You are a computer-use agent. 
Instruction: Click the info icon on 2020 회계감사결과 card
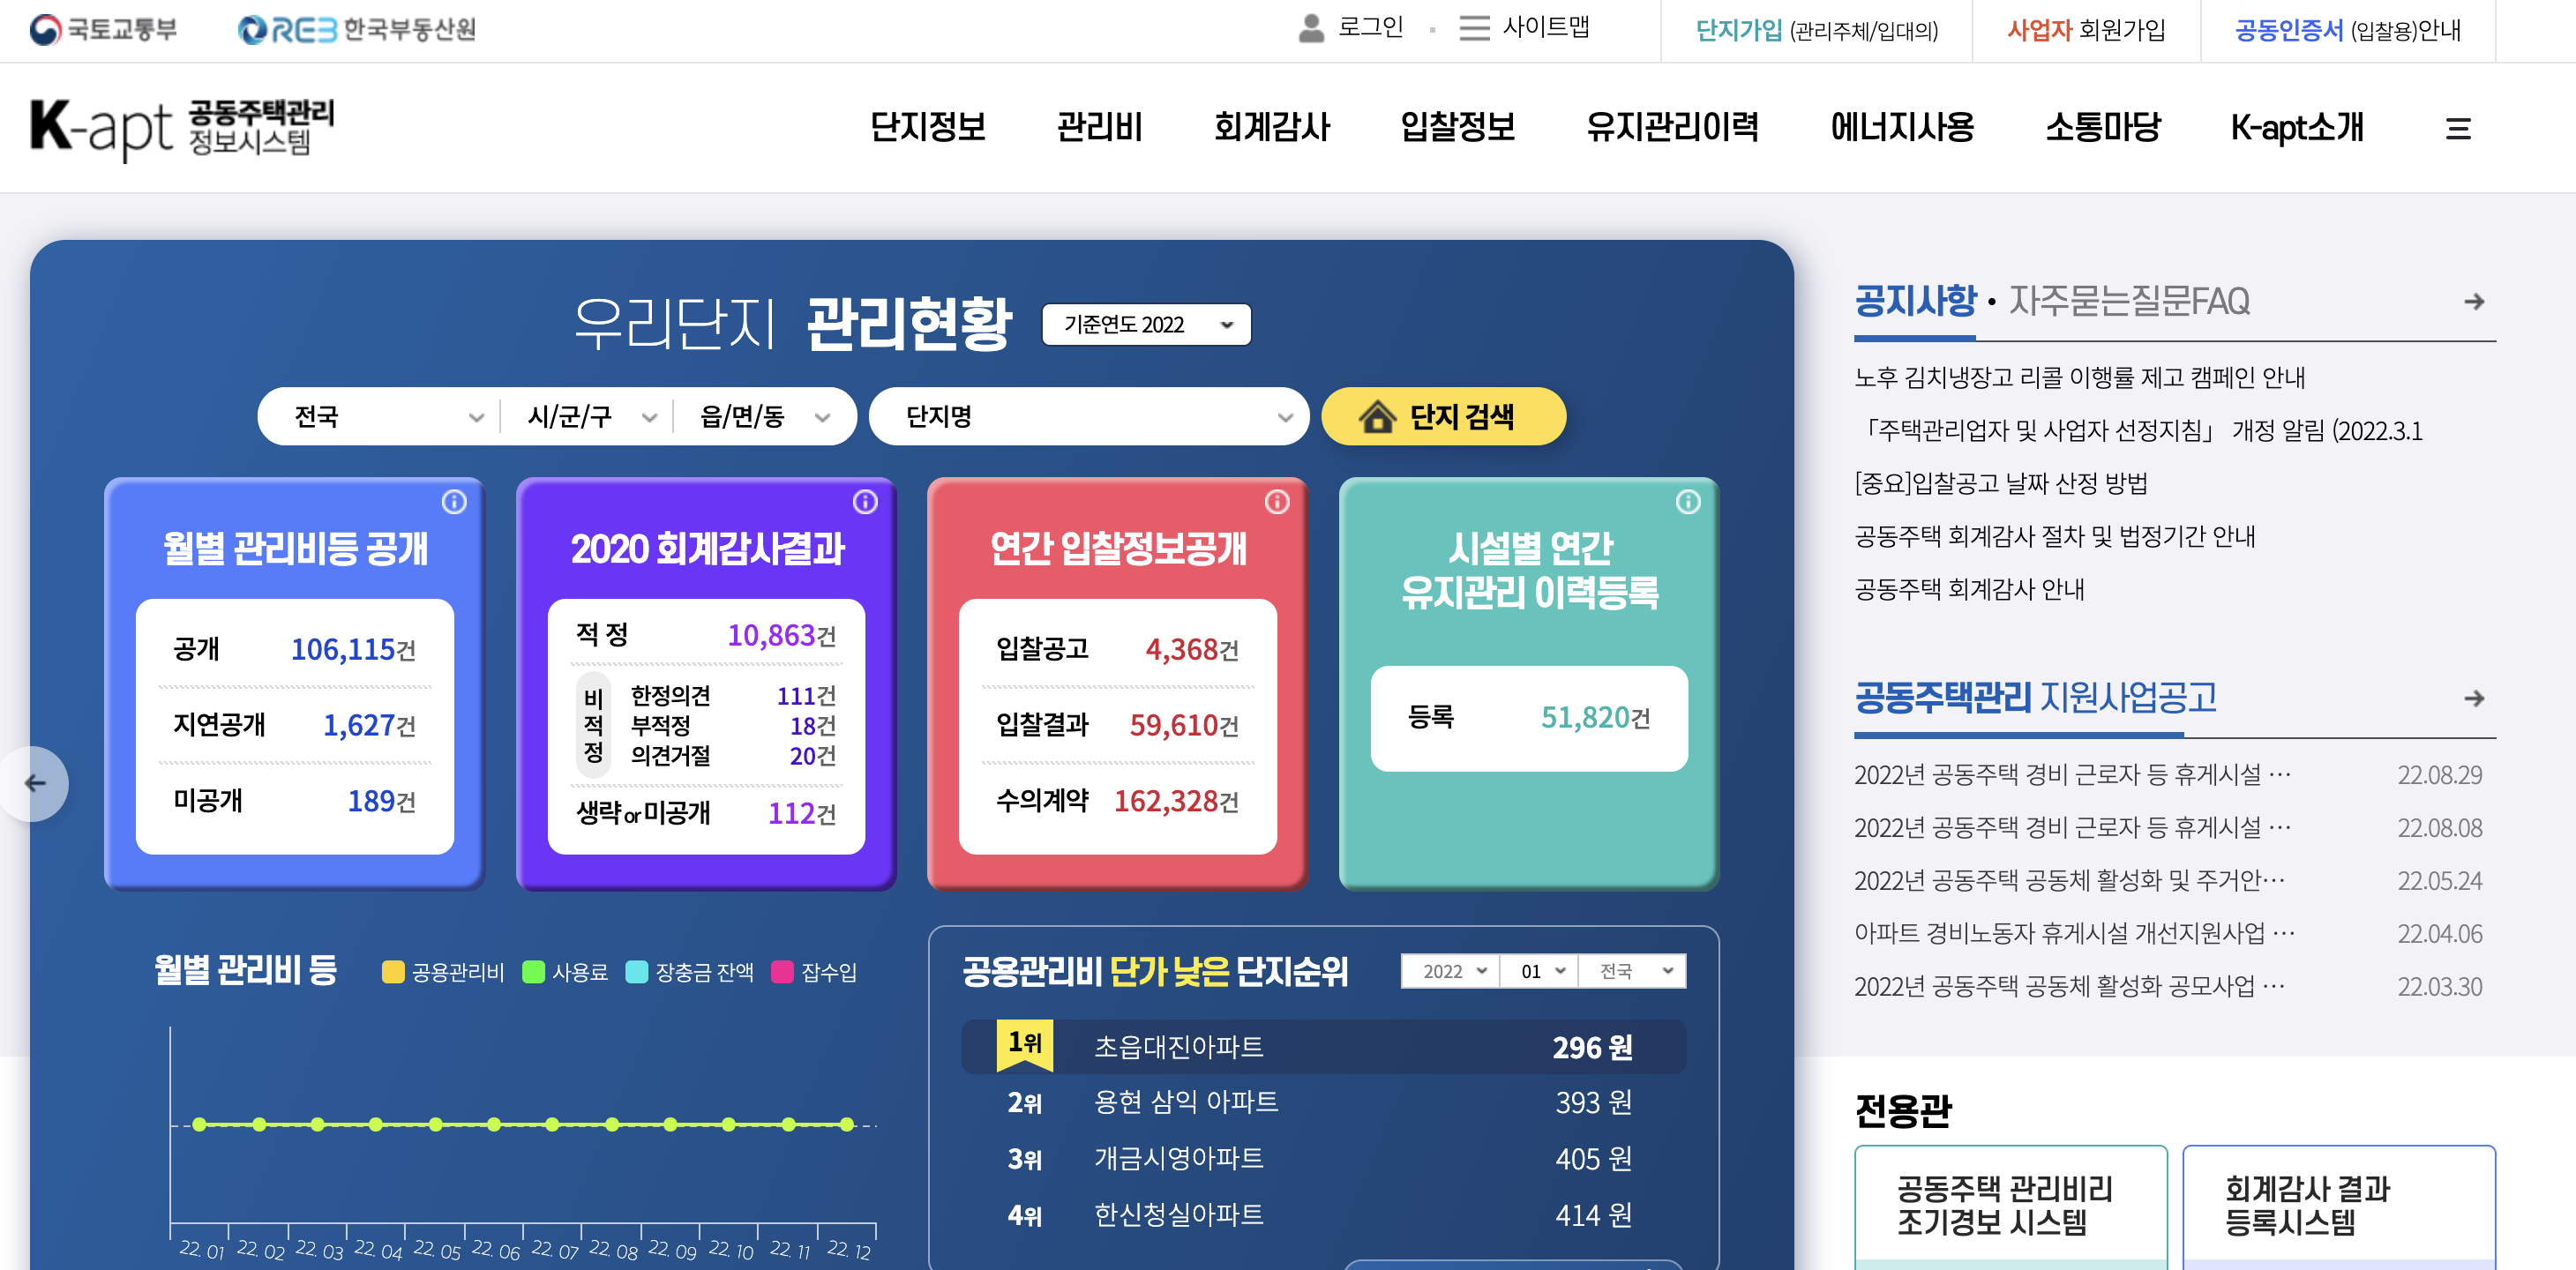coord(865,502)
